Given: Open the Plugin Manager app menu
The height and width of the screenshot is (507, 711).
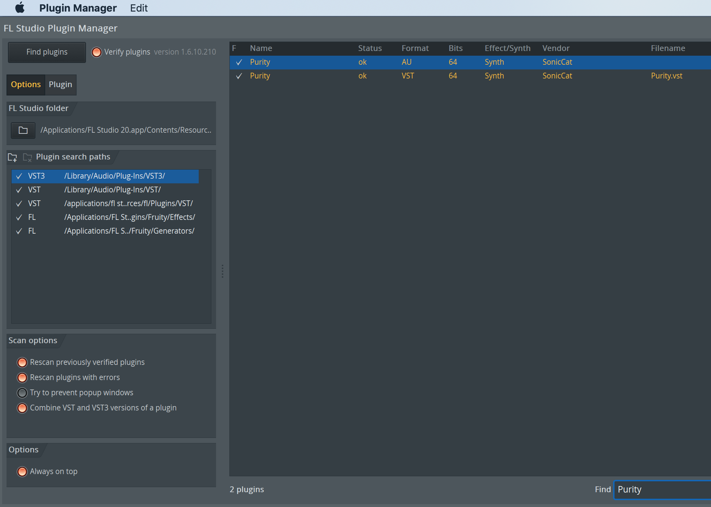Looking at the screenshot, I should coord(78,8).
